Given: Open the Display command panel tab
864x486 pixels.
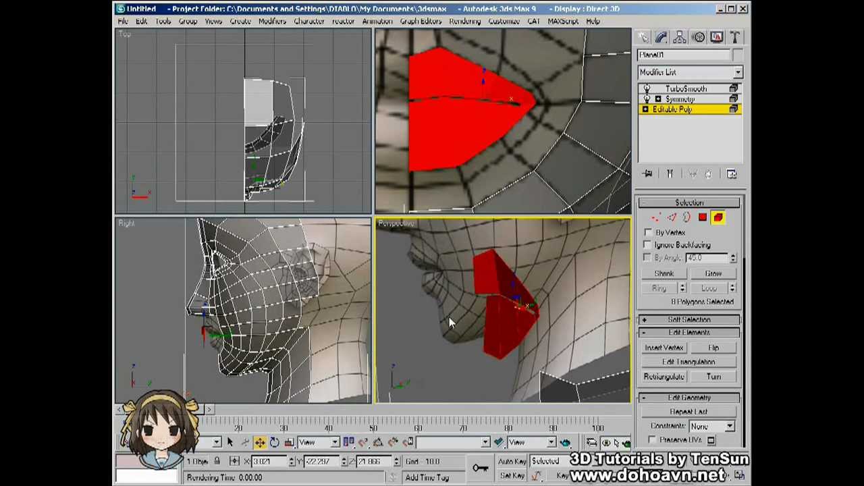Looking at the screenshot, I should pyautogui.click(x=716, y=38).
